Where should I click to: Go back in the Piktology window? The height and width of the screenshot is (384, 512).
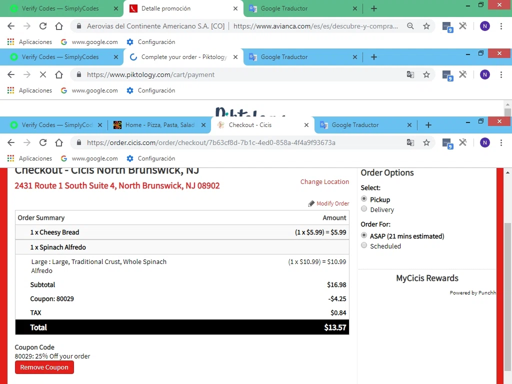[11, 75]
